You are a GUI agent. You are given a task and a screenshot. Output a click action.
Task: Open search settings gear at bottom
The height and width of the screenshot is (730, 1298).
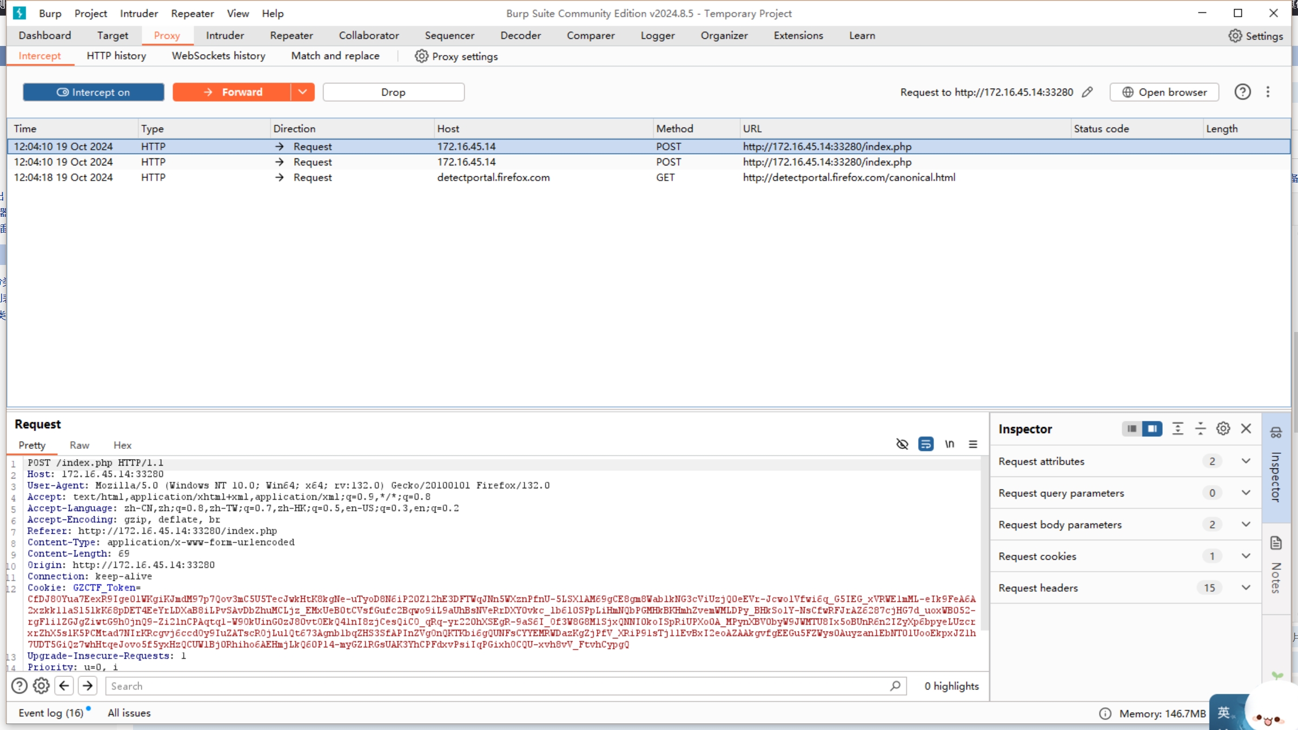pos(41,686)
